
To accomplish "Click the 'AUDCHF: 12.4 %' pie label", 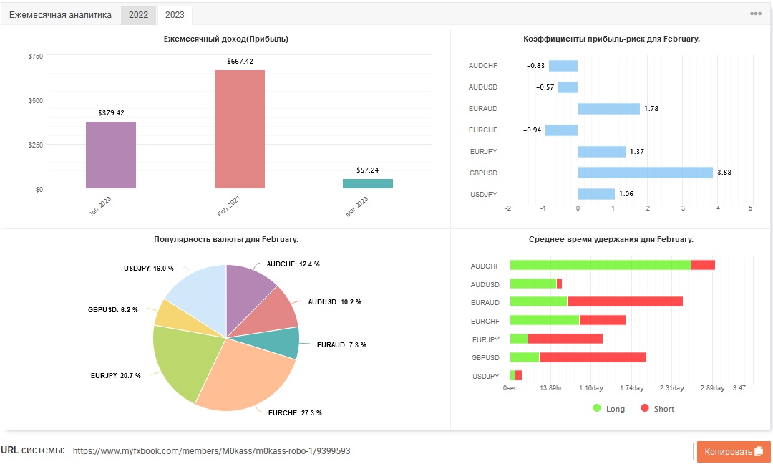I will 293,264.
